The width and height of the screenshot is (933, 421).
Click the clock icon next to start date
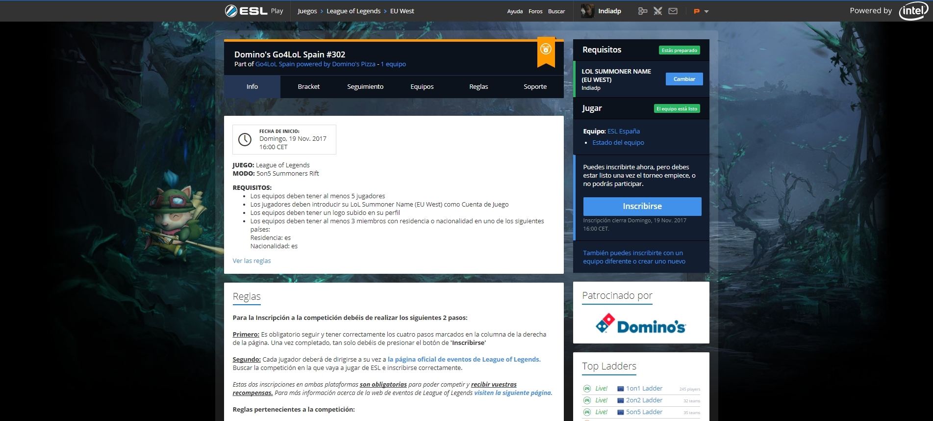point(245,139)
